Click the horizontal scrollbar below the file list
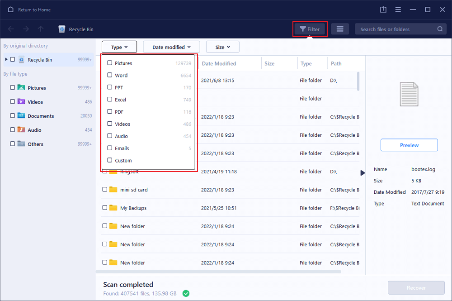The height and width of the screenshot is (301, 452). [219, 272]
